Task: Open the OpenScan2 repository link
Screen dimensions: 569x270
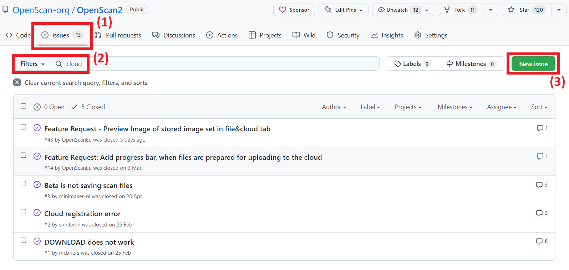Action: tap(100, 10)
